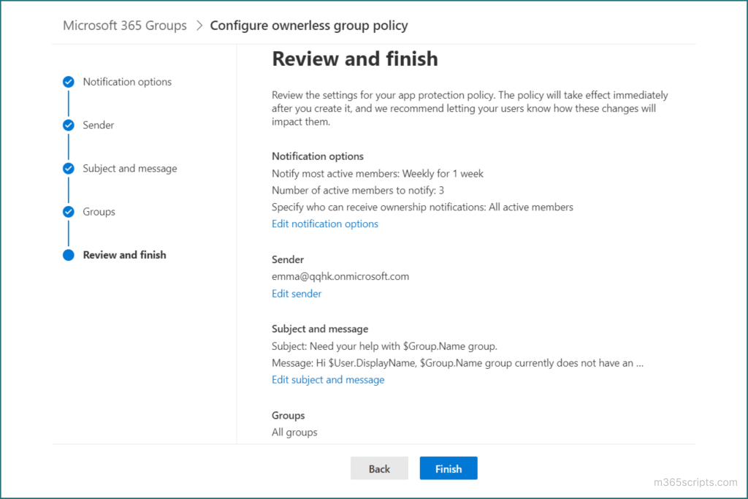The width and height of the screenshot is (748, 499).
Task: Click the checkmark icon beside Notification options
Action: pos(68,82)
